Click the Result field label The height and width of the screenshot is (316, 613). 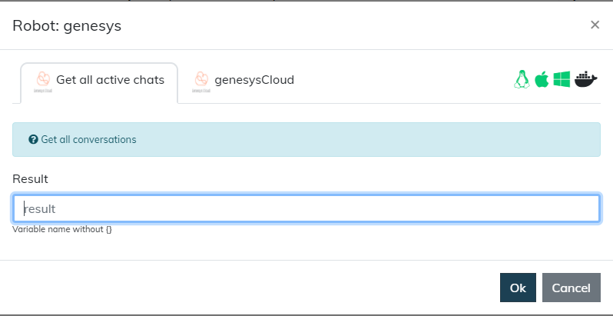click(x=30, y=178)
